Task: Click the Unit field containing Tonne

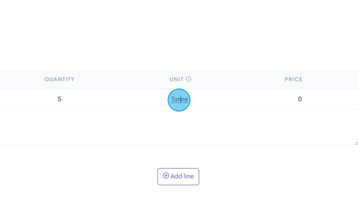Action: pyautogui.click(x=179, y=99)
